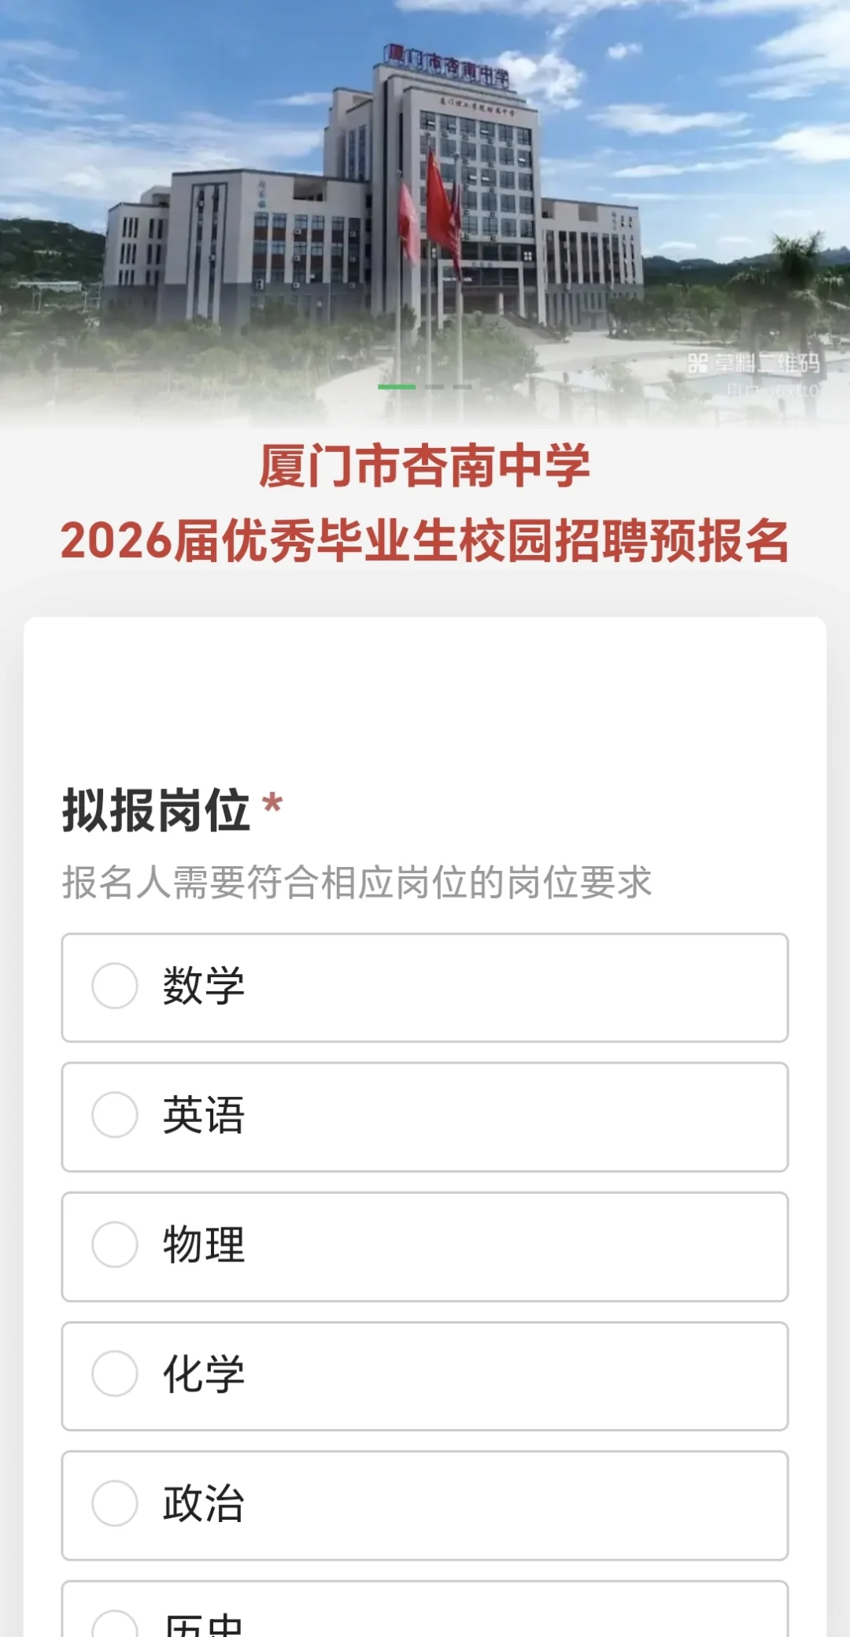The width and height of the screenshot is (850, 1637).
Task: Pick the 政治 radio option
Action: click(x=115, y=1503)
